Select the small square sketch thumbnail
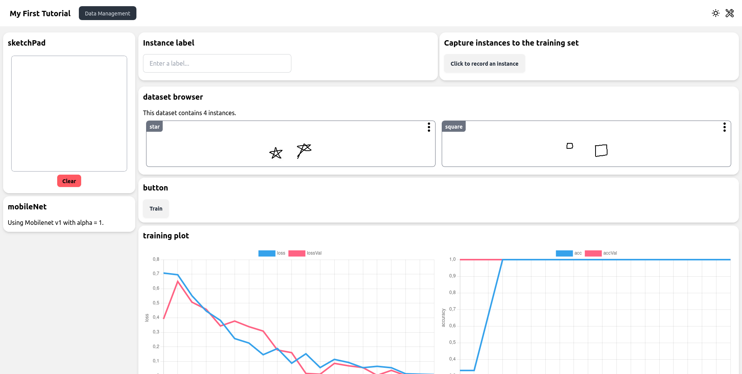742x374 pixels. [570, 146]
